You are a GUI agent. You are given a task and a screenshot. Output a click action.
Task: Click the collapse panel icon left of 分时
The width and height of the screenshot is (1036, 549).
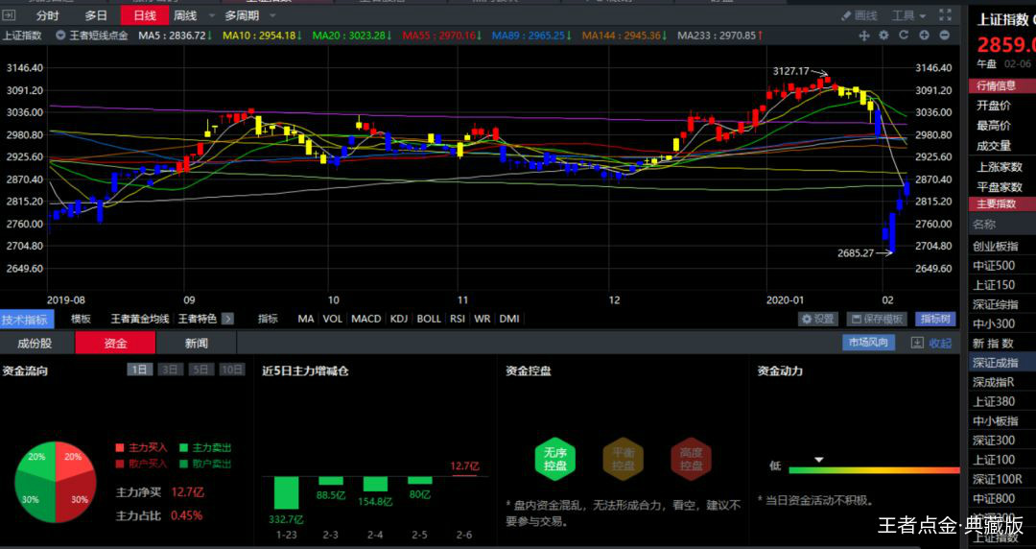10,15
